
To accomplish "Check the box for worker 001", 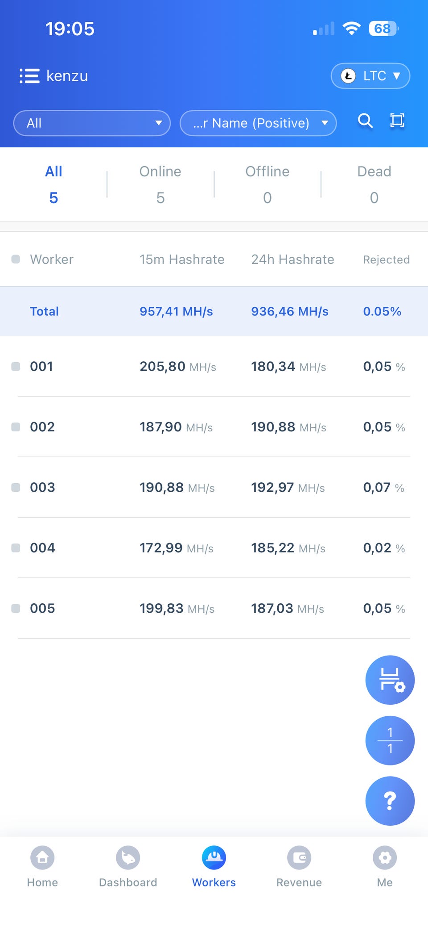I will (16, 367).
